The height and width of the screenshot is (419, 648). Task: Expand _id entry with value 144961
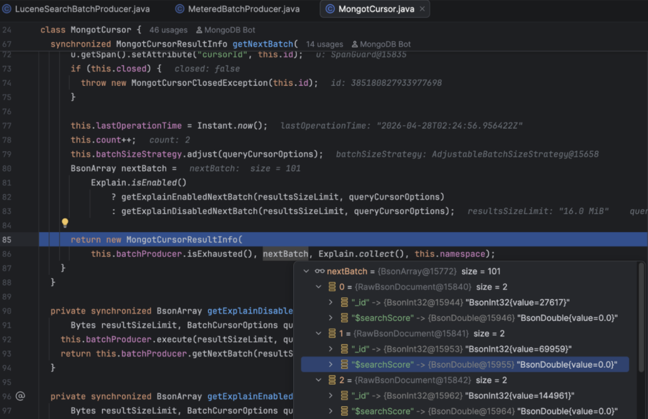330,396
